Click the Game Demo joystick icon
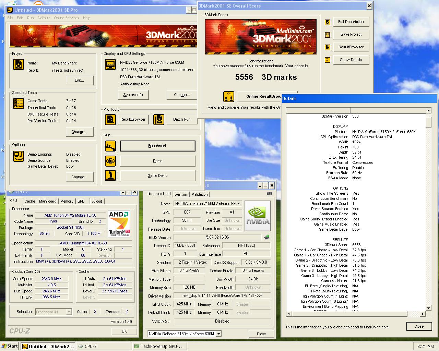This screenshot has width=439, height=351. pos(110,175)
